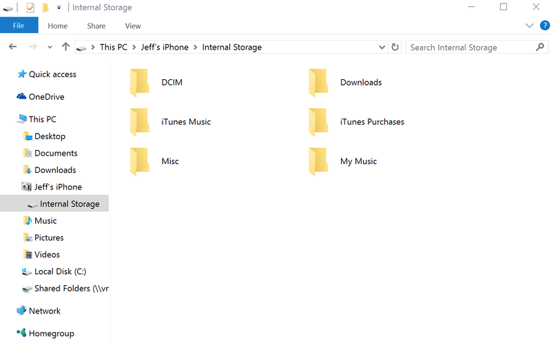Click the Network icon in sidebar
The height and width of the screenshot is (343, 551).
pos(21,311)
